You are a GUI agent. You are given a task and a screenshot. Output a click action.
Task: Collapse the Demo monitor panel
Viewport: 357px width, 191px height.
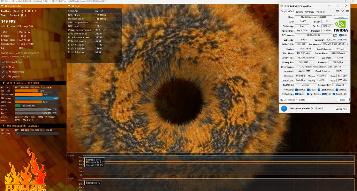2,6
